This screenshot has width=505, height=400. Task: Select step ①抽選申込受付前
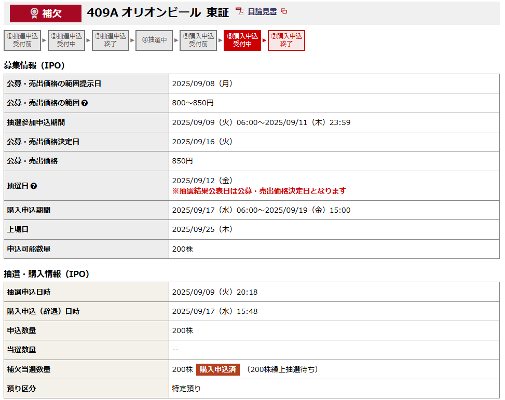click(22, 40)
